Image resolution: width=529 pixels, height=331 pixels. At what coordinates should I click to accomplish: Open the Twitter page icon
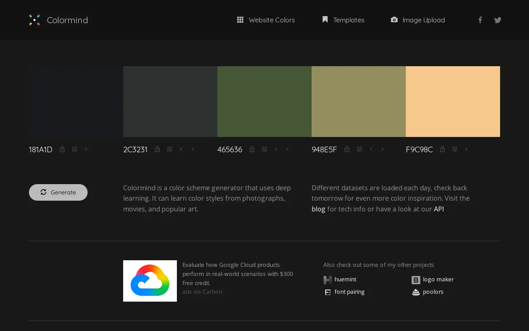click(498, 20)
